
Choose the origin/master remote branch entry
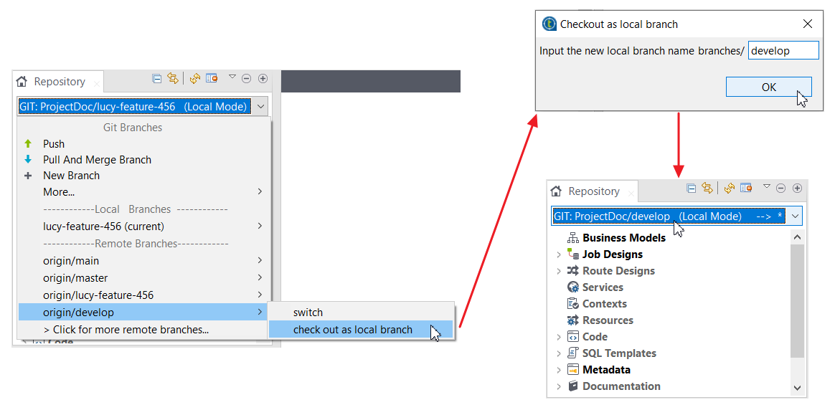coord(75,278)
